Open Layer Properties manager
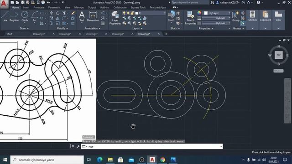This screenshot has height=164, width=292. pos(115,18)
